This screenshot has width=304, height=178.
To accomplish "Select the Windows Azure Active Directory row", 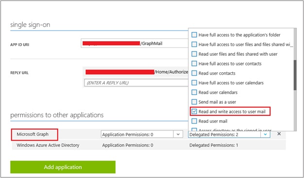I will (x=149, y=145).
